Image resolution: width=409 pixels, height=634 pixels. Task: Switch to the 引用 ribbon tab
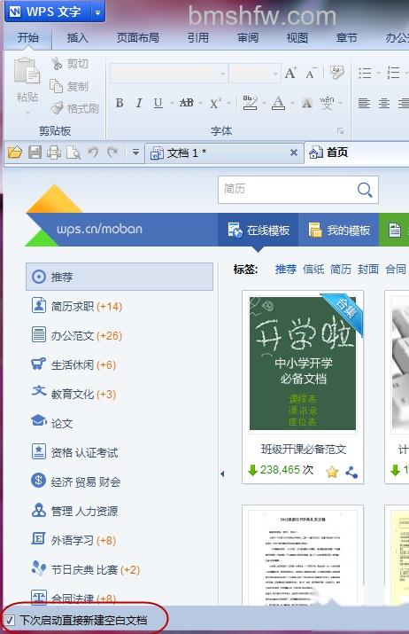tap(198, 37)
